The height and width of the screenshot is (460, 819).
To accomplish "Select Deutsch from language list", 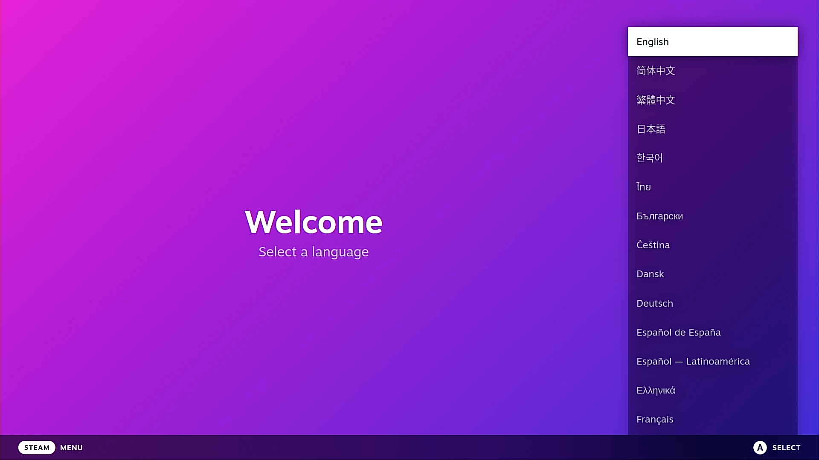I will [x=655, y=303].
